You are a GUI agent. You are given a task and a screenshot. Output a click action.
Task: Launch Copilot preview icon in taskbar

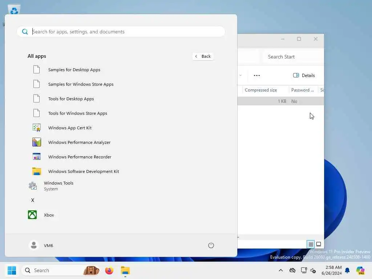coord(360,270)
